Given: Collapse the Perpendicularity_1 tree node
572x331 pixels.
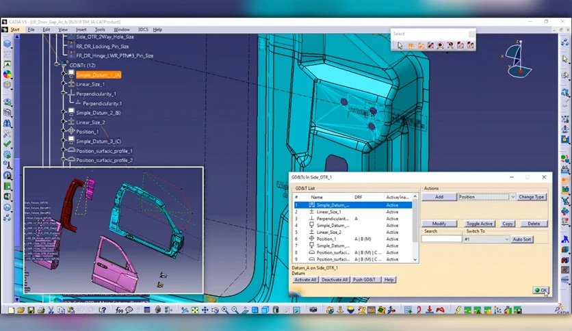Looking at the screenshot, I should pos(64,93).
